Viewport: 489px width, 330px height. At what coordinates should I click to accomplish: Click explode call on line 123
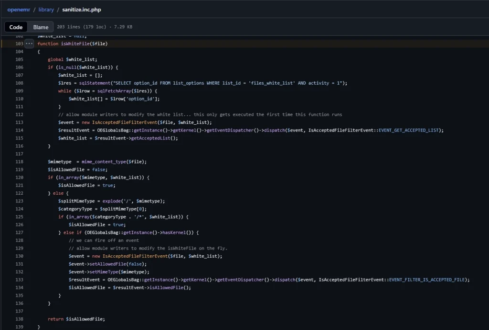point(112,201)
